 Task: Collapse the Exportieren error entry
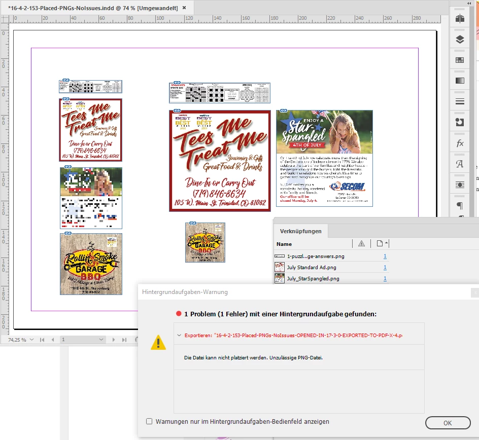coord(179,336)
